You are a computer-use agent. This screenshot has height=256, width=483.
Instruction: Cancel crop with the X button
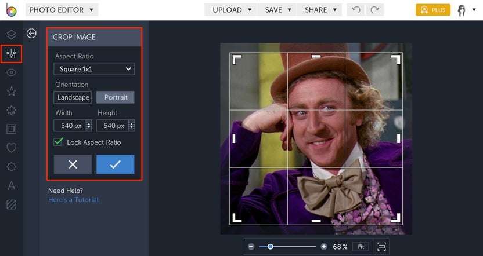(73, 164)
